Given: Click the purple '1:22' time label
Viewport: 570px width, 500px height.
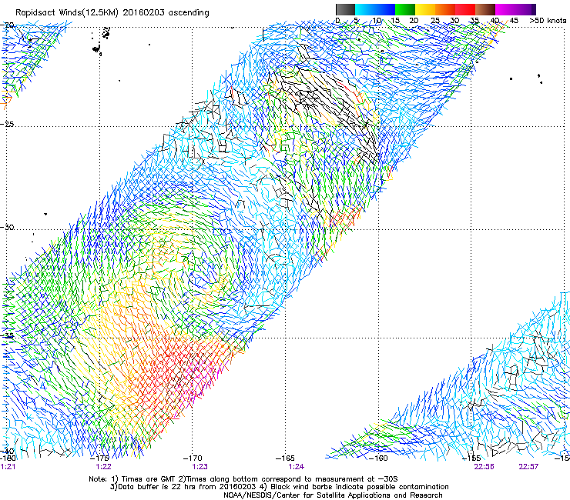Looking at the screenshot, I should pos(104,467).
